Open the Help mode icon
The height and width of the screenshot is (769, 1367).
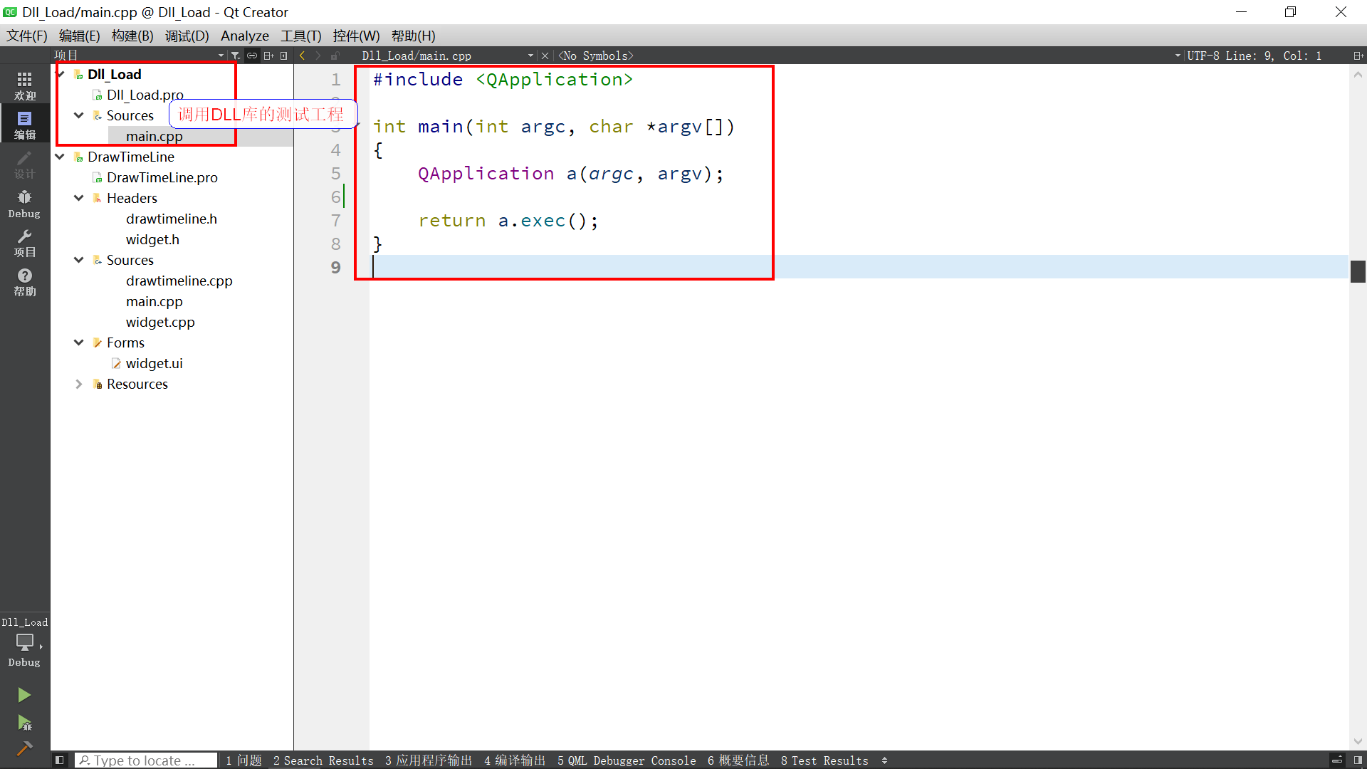coord(24,281)
